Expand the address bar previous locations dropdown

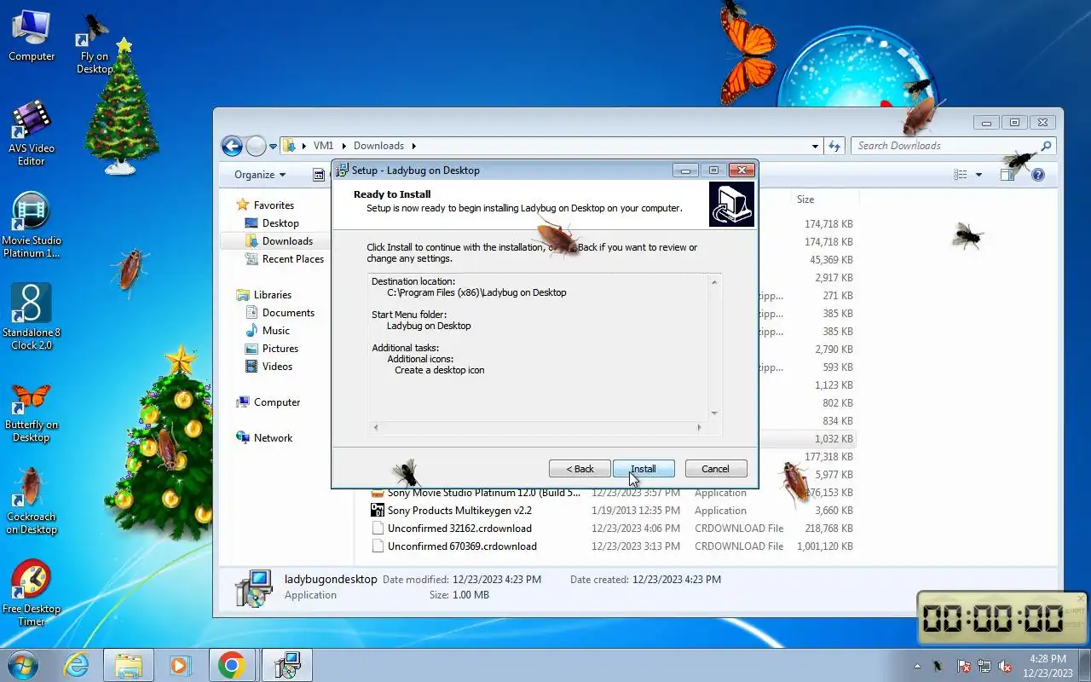816,146
